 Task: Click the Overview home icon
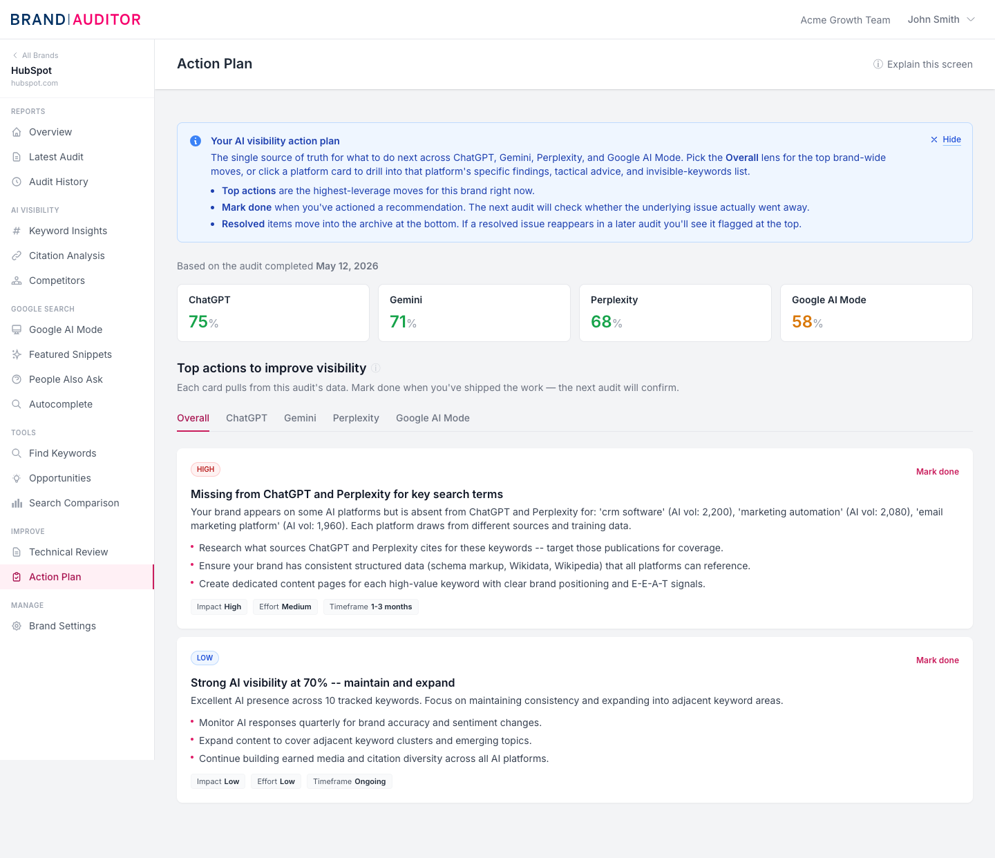[17, 132]
